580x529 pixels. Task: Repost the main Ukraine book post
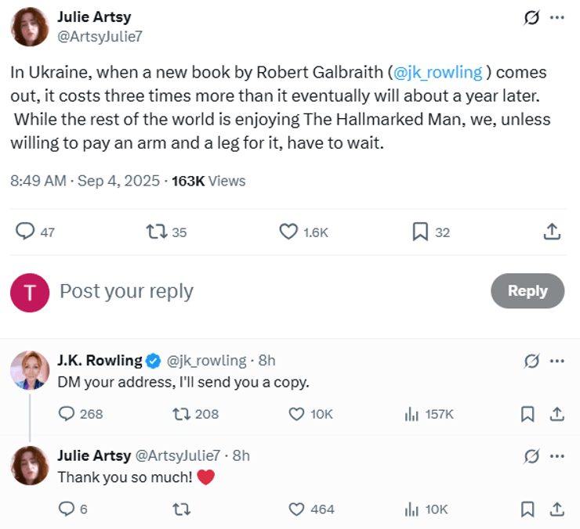pyautogui.click(x=157, y=232)
